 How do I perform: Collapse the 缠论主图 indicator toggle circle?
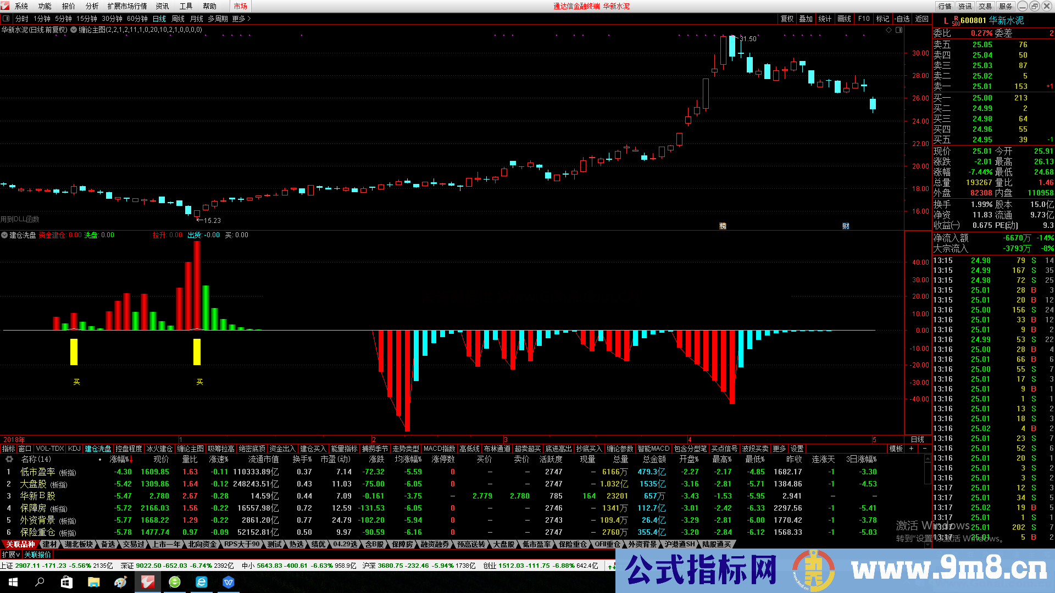[x=74, y=30]
